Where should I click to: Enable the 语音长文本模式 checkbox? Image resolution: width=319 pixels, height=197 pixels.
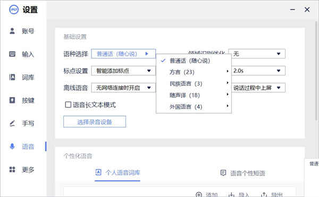click(68, 105)
